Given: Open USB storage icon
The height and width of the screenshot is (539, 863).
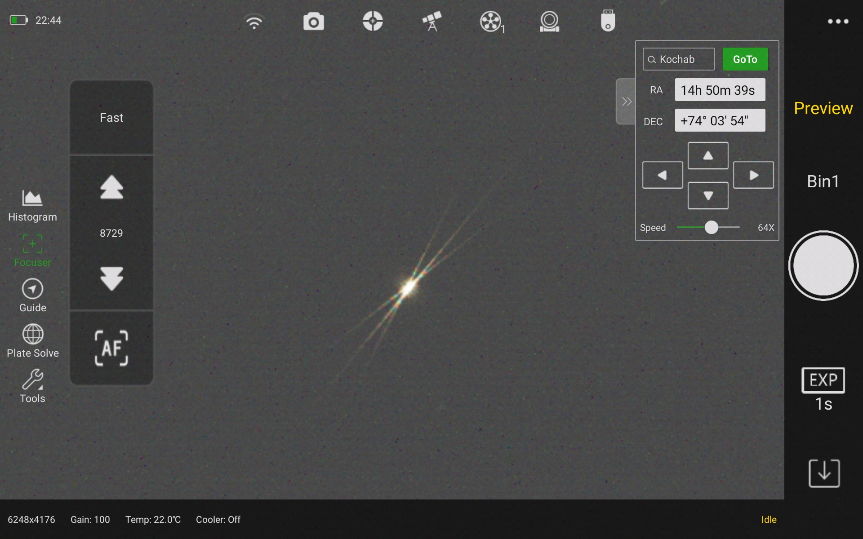Looking at the screenshot, I should click(608, 21).
